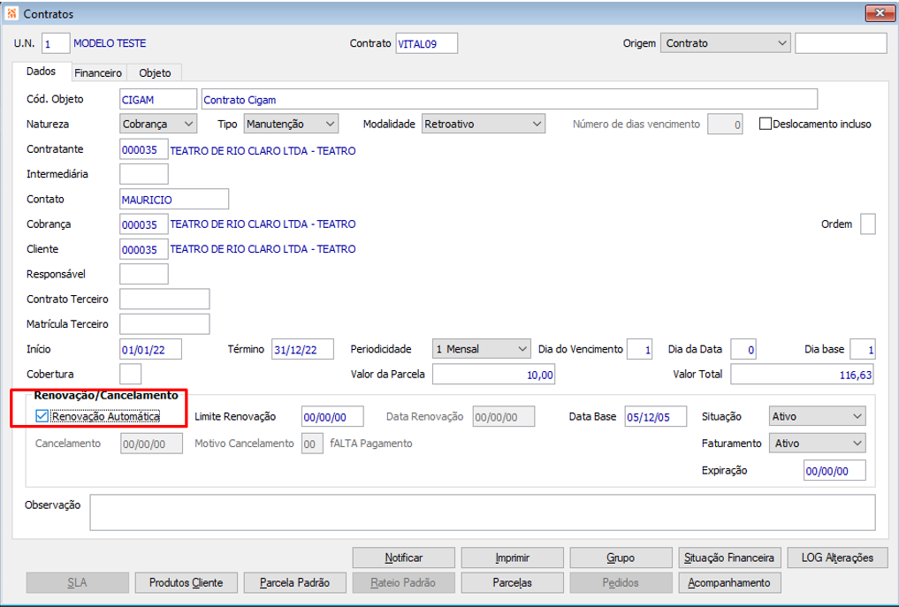Screen dimensions: 899x607
Task: Click the Contratante code field
Action: click(144, 149)
